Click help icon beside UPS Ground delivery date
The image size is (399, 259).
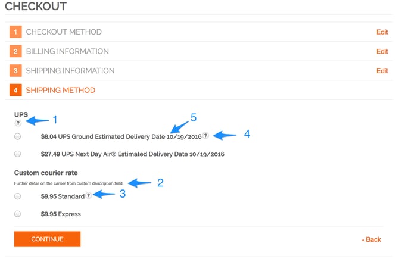pyautogui.click(x=205, y=136)
